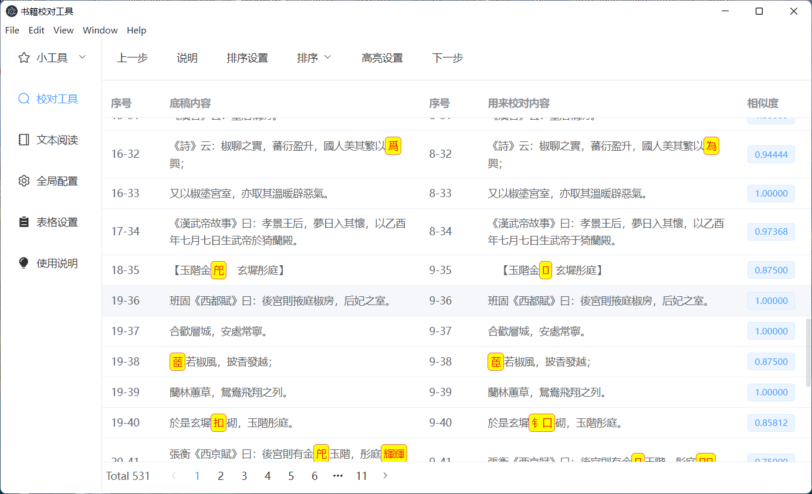This screenshot has height=494, width=812.
Task: Click similarity value 0.85812
Action: [771, 422]
